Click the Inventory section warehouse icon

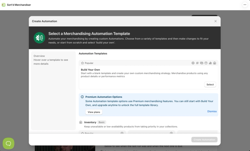[x=81, y=122]
